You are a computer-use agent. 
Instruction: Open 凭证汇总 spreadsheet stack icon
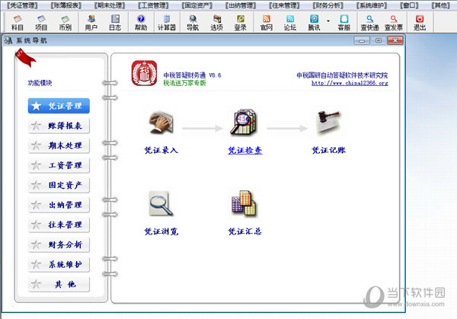tap(244, 203)
